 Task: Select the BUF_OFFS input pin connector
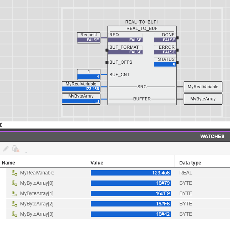[107, 62]
